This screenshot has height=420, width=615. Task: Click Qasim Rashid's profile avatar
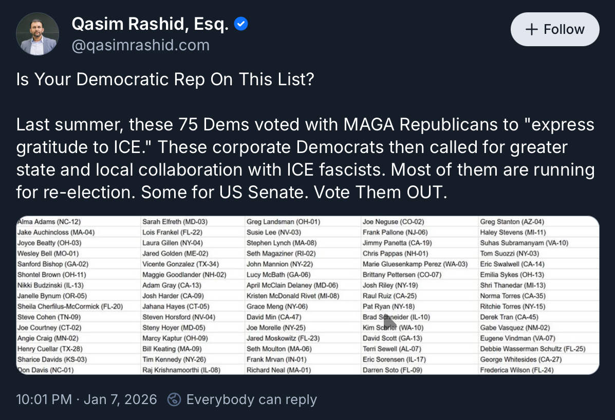[38, 34]
